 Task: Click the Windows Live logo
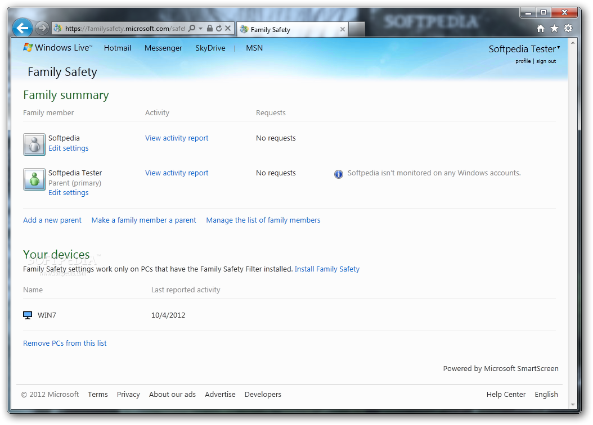tap(57, 48)
